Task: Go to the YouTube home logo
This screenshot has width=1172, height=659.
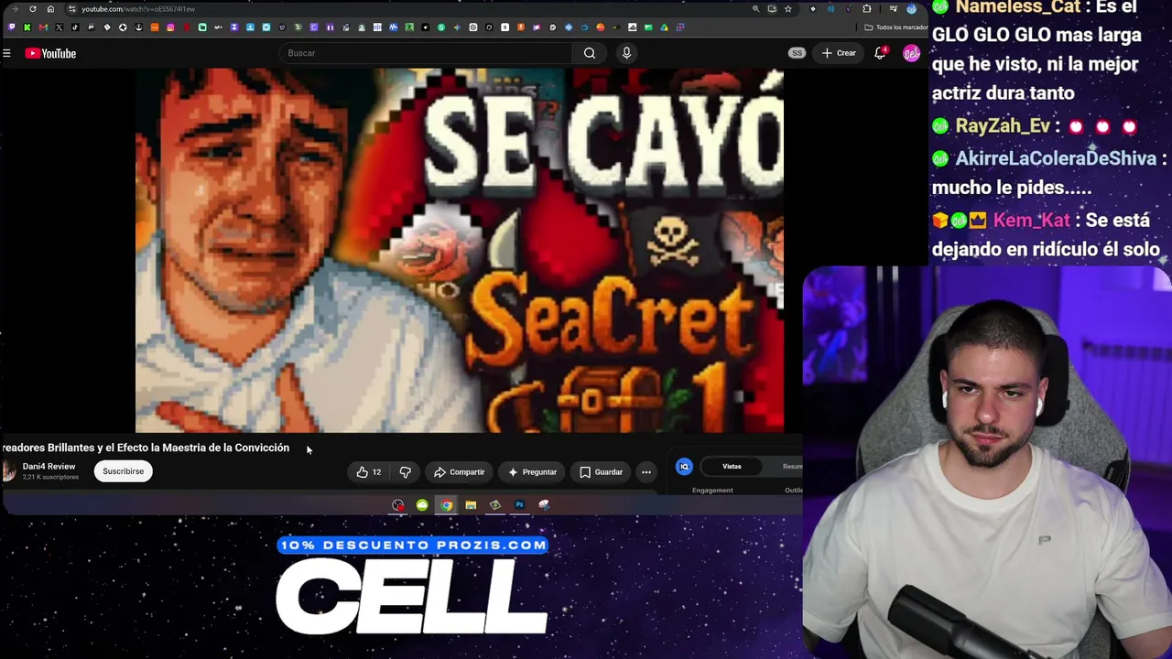Action: tap(50, 53)
